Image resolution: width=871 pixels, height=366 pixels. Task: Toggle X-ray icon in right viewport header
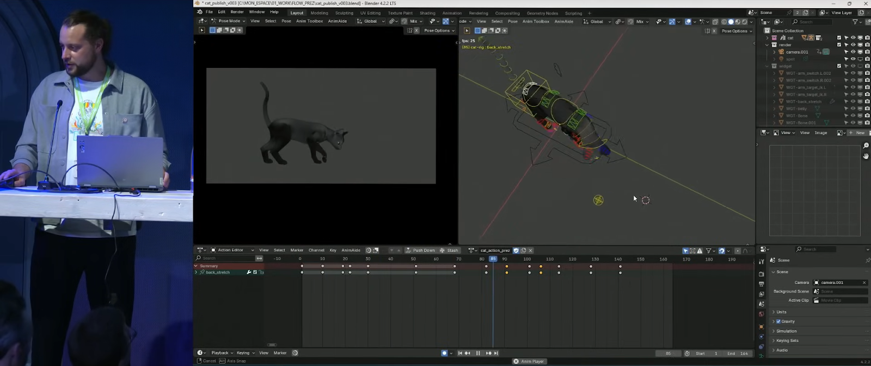click(715, 22)
